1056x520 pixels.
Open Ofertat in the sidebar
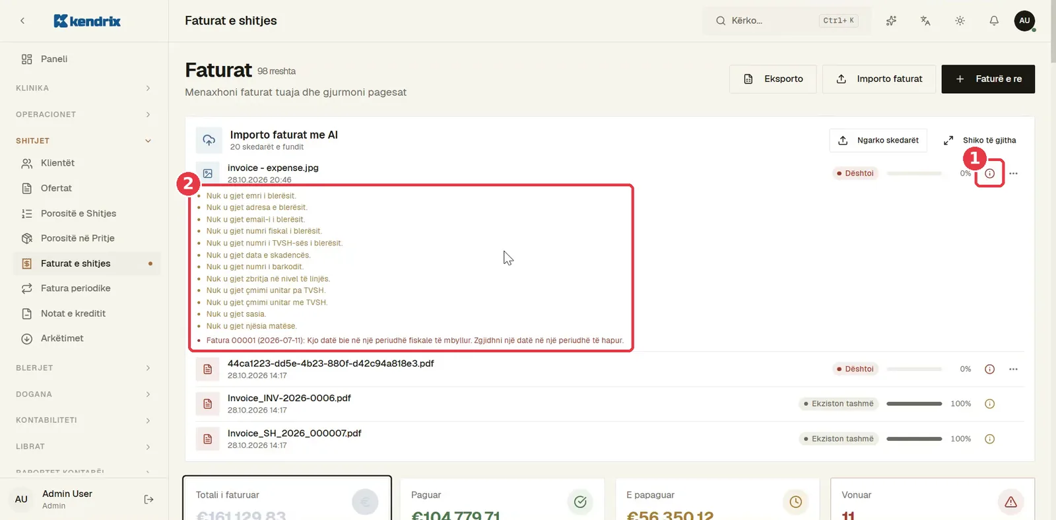click(86, 188)
